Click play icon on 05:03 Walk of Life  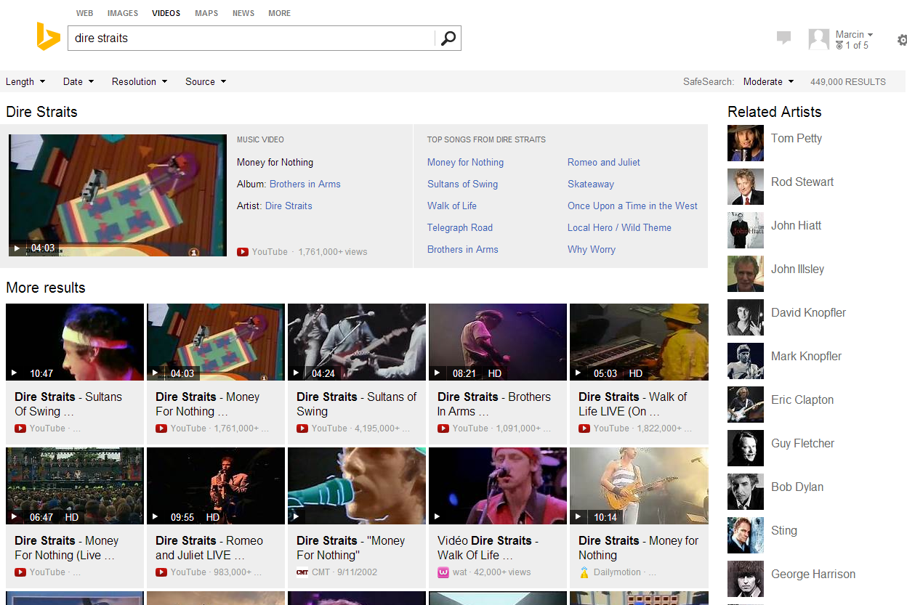click(x=578, y=373)
